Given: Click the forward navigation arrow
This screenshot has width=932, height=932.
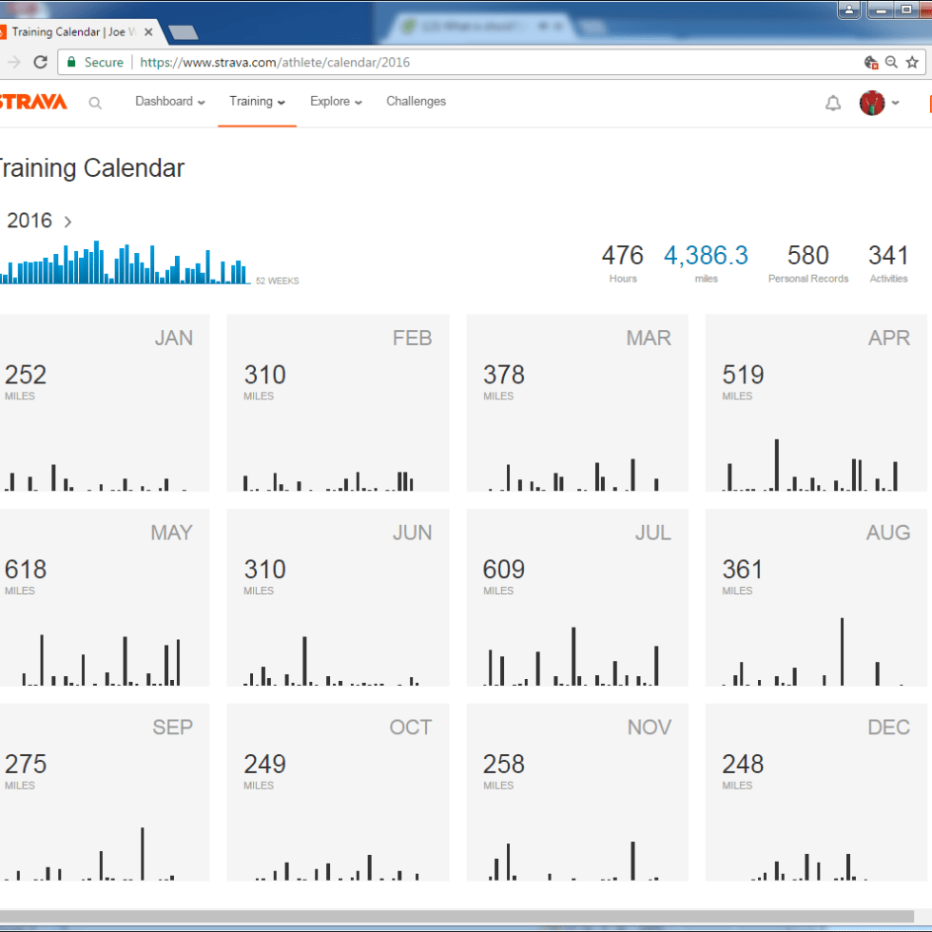Looking at the screenshot, I should [11, 62].
